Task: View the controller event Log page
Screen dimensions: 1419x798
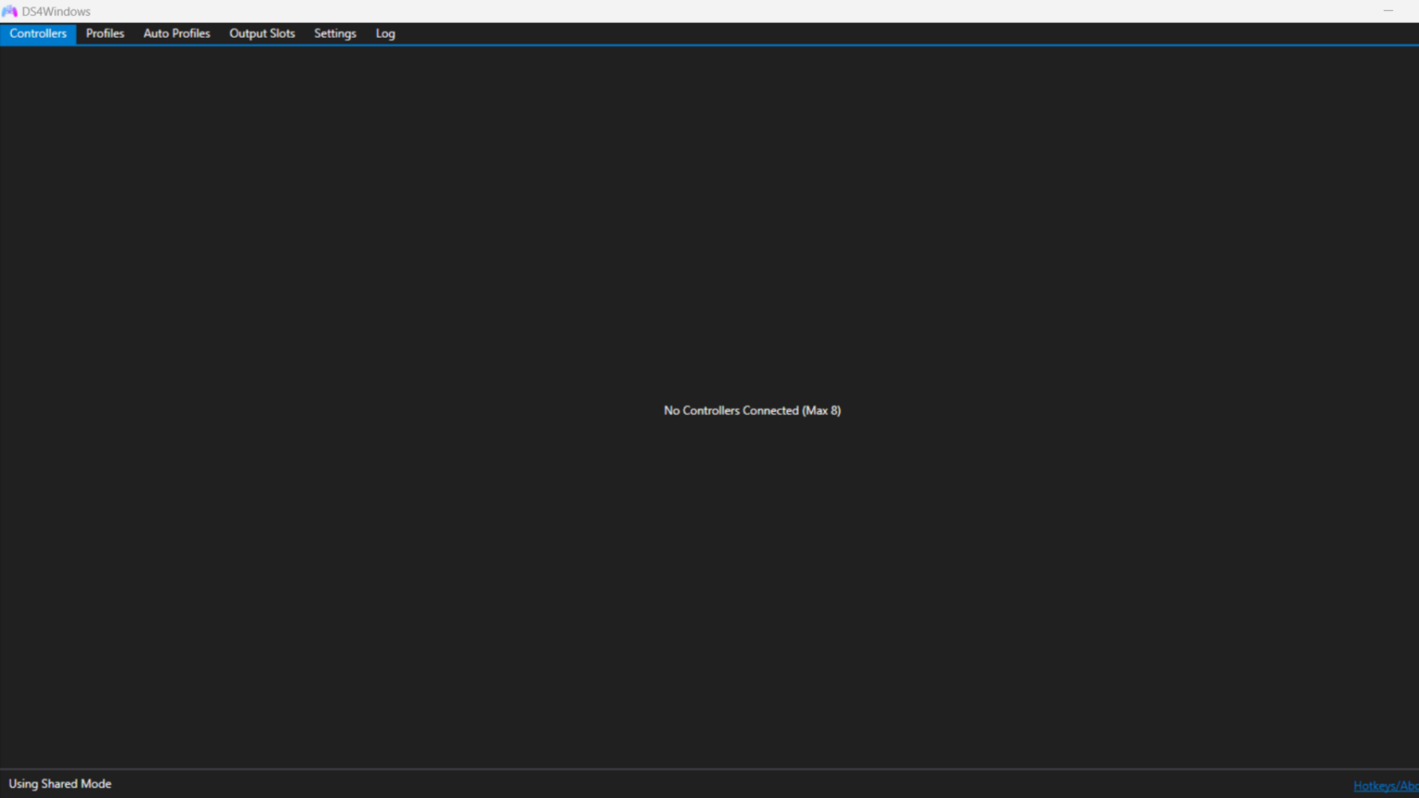Action: tap(385, 33)
